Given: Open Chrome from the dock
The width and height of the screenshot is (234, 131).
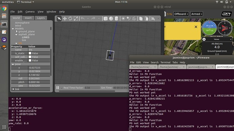Looking at the screenshot, I should click(x=4, y=8).
